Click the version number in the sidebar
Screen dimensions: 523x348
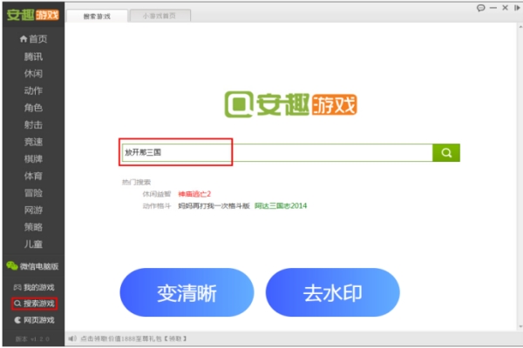tap(33, 339)
